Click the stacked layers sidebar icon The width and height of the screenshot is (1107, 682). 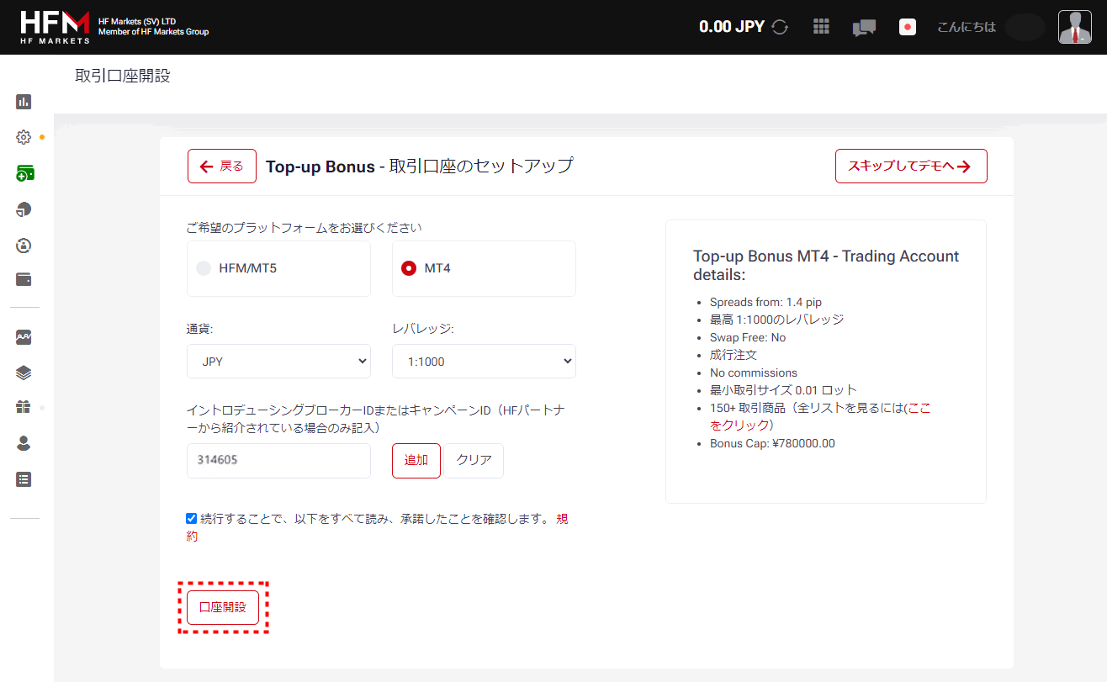tap(24, 373)
